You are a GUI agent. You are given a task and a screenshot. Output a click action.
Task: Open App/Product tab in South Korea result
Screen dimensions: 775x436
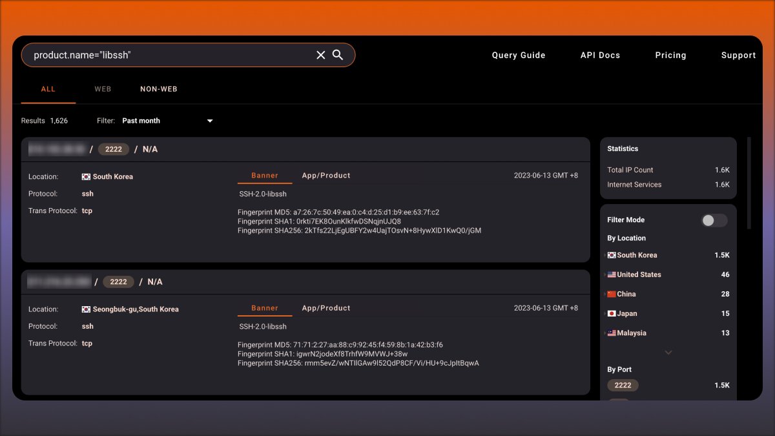(326, 176)
